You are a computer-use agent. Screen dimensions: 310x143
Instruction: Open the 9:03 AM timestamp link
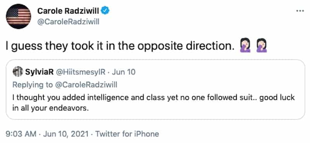click(21, 134)
